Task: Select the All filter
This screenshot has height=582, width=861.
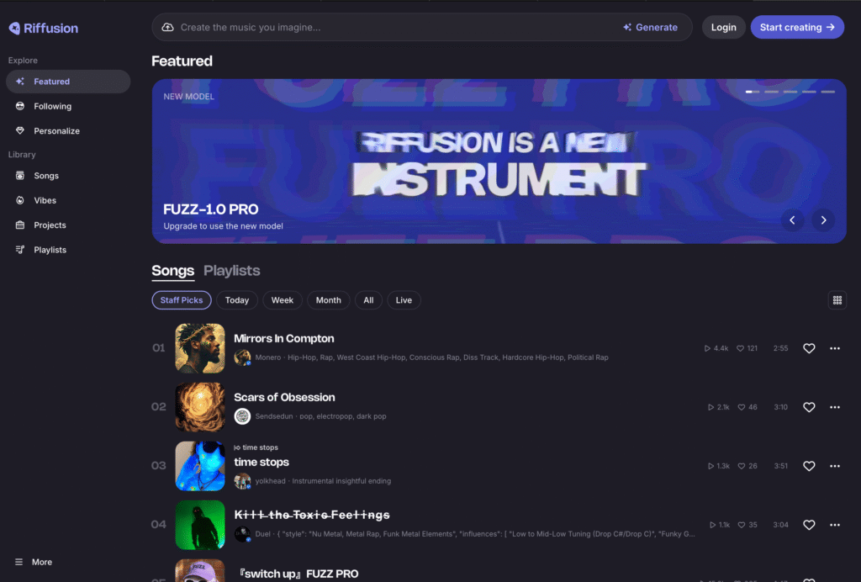Action: [x=368, y=300]
